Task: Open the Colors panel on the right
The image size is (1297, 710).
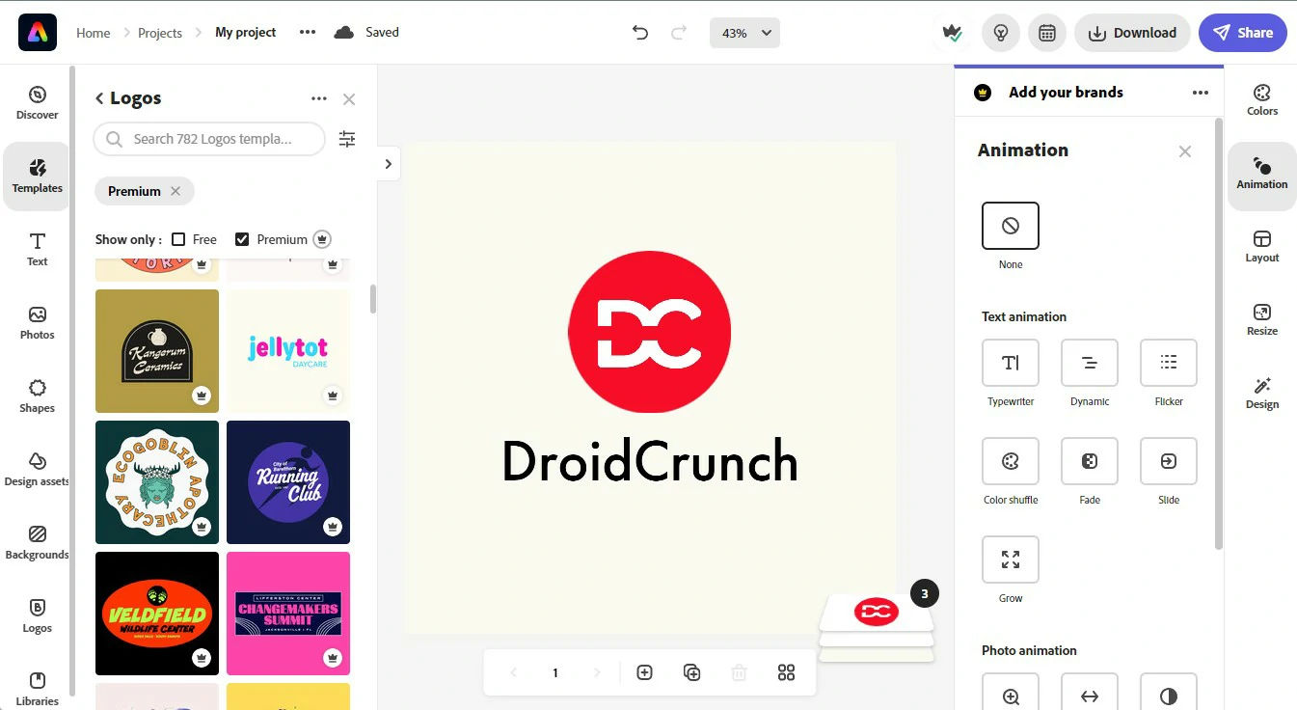Action: [x=1261, y=100]
